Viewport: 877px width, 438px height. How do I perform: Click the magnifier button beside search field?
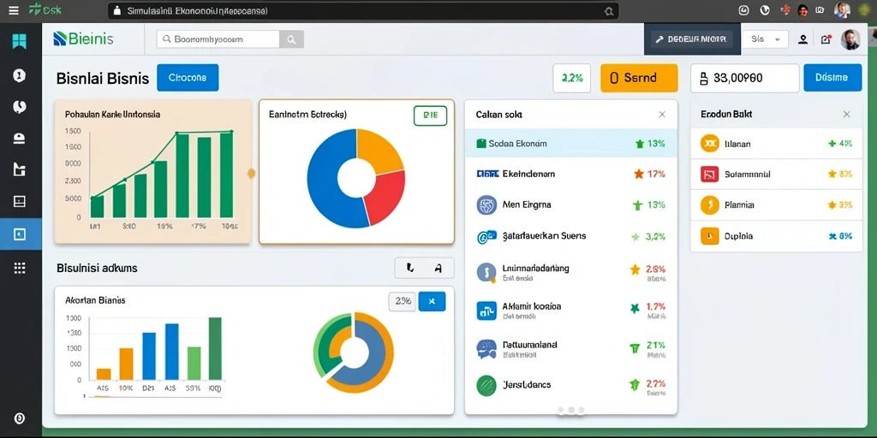tap(291, 39)
